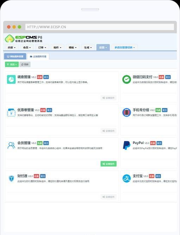Open the 多语言管理切换 dropdown

(x=125, y=48)
